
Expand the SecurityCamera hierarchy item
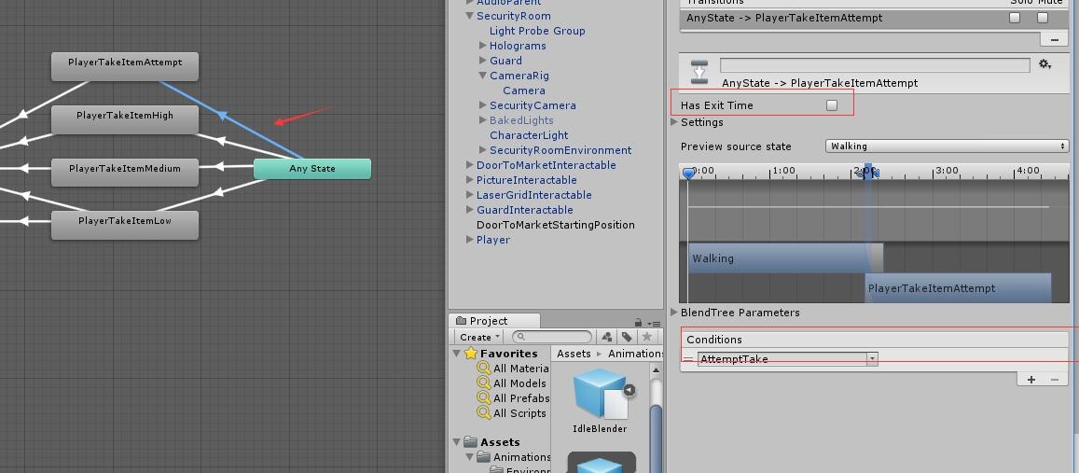pos(483,105)
